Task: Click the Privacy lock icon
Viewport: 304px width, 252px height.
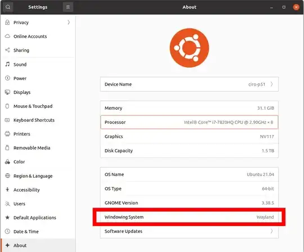Action: [x=7, y=22]
